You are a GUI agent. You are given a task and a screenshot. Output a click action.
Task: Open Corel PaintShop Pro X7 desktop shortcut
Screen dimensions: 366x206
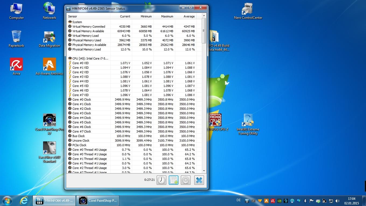(49, 124)
